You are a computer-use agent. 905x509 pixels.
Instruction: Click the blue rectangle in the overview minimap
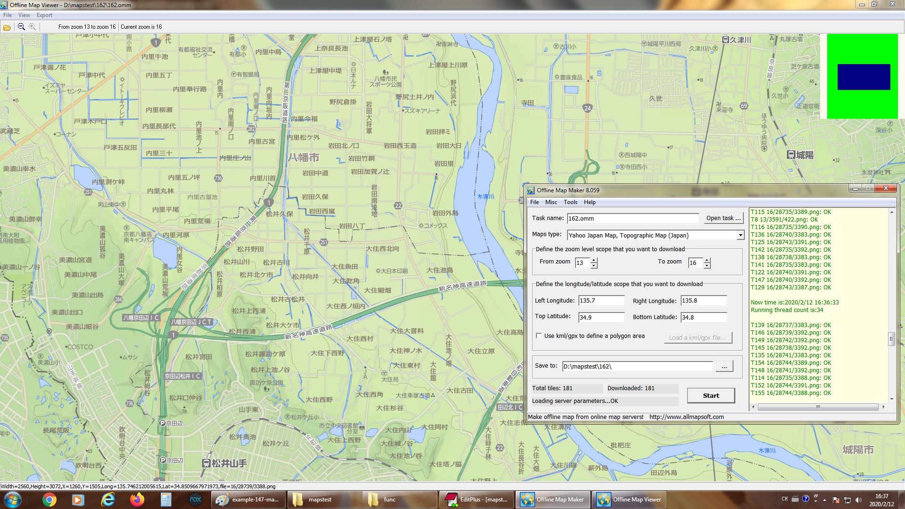864,77
